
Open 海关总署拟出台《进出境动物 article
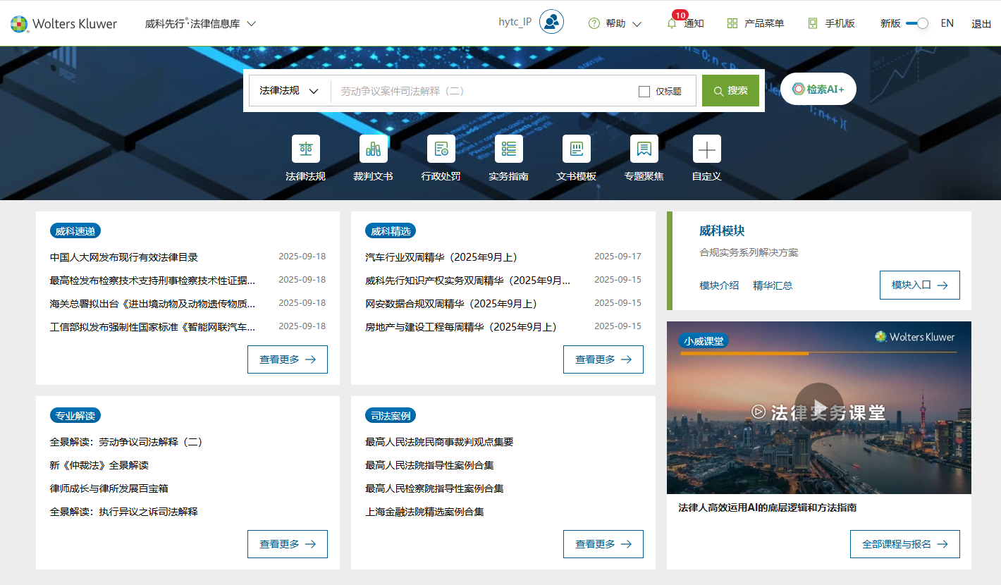(153, 303)
